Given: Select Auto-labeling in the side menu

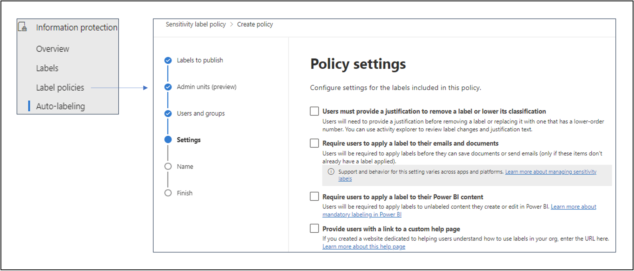Looking at the screenshot, I should click(61, 106).
